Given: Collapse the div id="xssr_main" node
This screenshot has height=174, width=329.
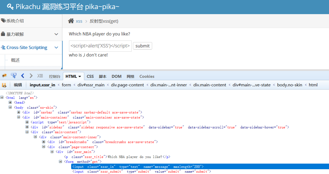Looking at the screenshot, I should point(52,152).
